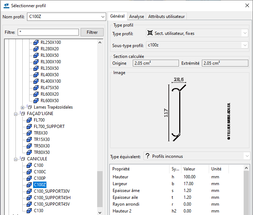The image size is (253, 215).
Task: Click the profile icon beside FL700_SUPPORT
Action: 29,127
